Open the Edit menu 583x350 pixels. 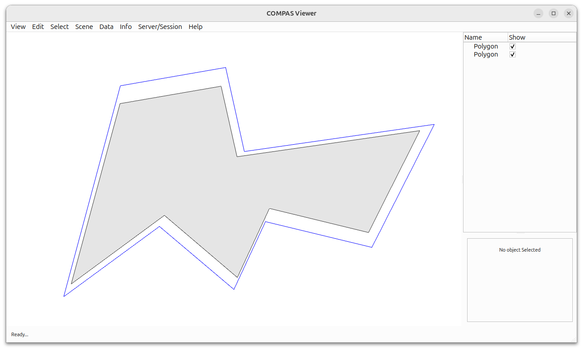[x=38, y=27]
